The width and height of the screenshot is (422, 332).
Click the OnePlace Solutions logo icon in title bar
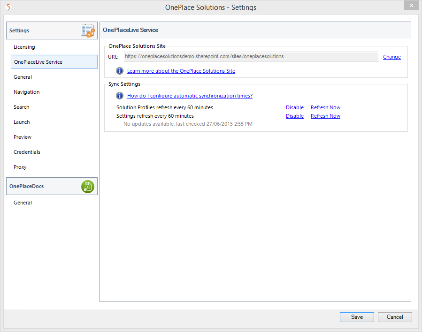click(x=8, y=7)
